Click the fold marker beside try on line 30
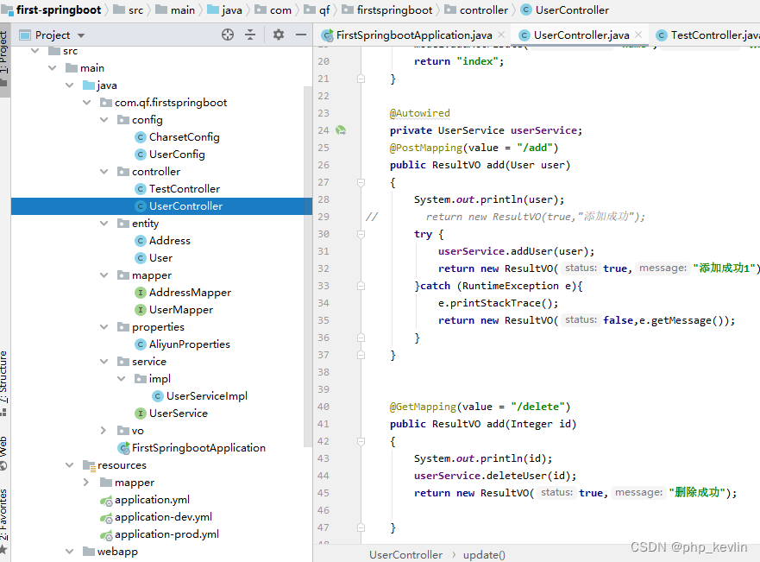This screenshot has width=760, height=562. point(361,234)
